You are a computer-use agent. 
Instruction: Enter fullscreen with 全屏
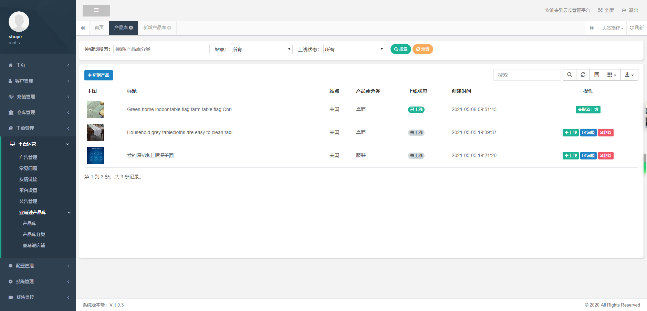coord(606,11)
